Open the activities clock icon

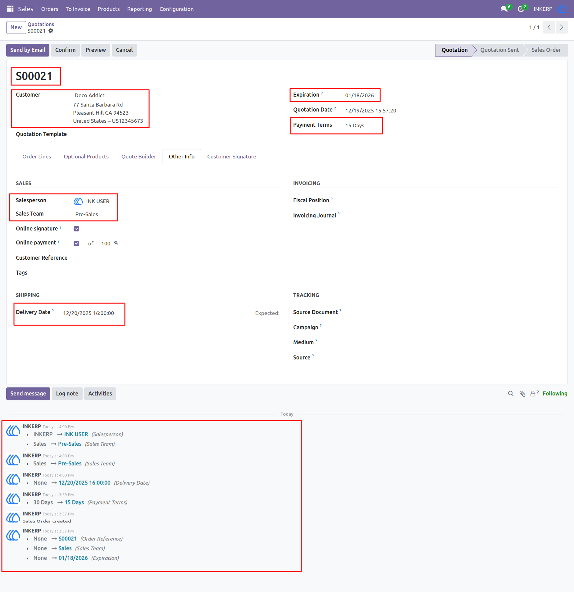click(x=521, y=9)
